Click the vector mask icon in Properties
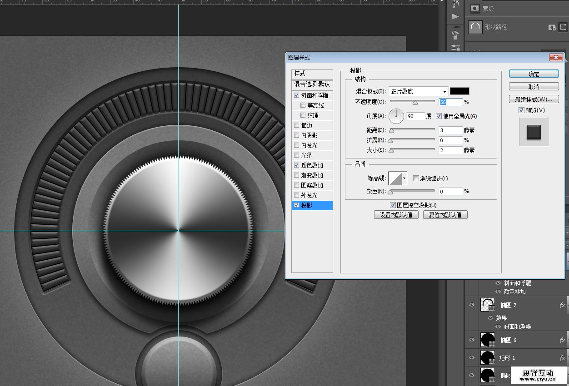 point(562,27)
